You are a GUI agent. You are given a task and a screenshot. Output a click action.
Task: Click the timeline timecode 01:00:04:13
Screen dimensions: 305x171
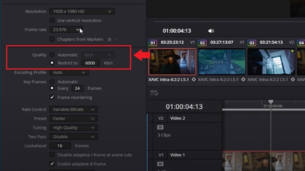[x=184, y=107]
